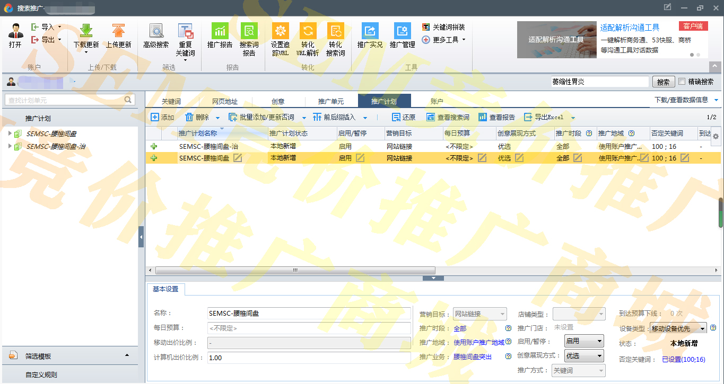724x384 pixels.
Task: Click 设置追踪URL icon
Action: point(280,31)
